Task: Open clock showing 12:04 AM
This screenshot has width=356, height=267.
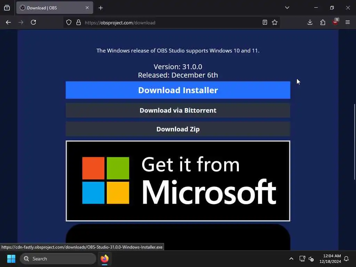Action: [x=330, y=259]
